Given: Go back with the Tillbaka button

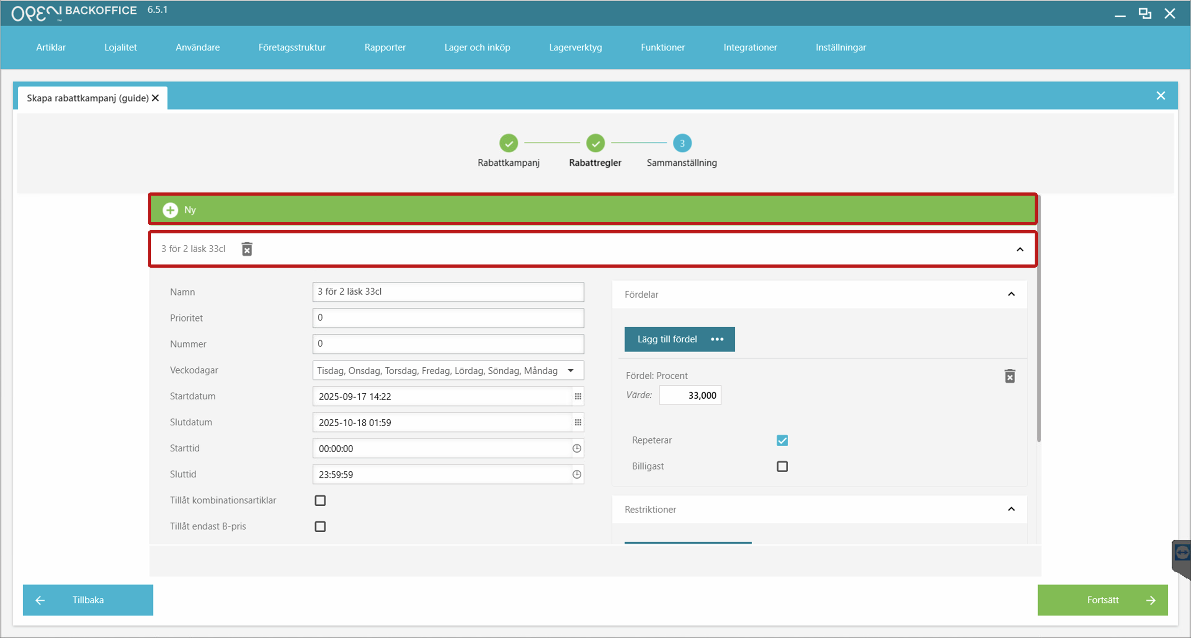Looking at the screenshot, I should point(88,600).
